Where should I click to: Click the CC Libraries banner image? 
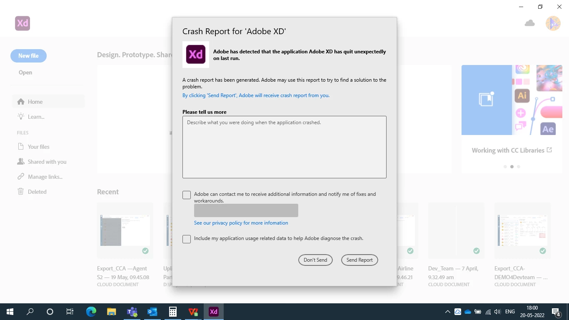point(512,100)
